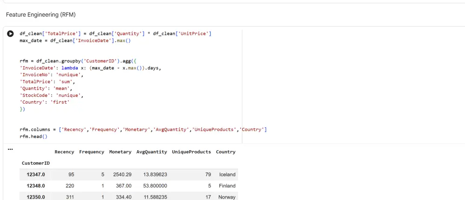This screenshot has height=200, width=465.
Task: Select the Recency column header
Action: pos(64,152)
